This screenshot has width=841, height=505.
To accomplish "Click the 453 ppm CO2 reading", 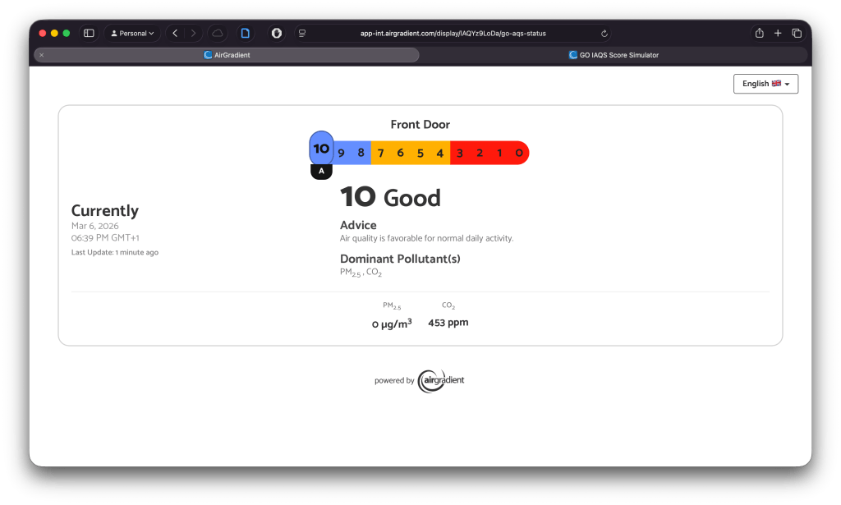I will 448,323.
